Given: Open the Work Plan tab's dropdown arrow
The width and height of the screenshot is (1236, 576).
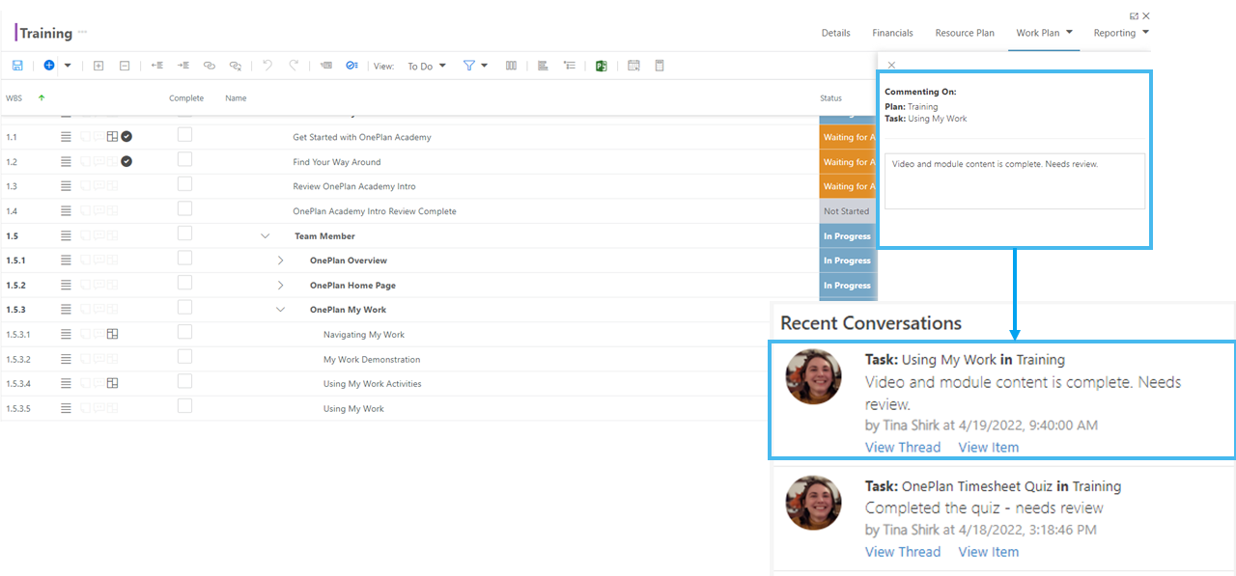Looking at the screenshot, I should coord(1069,32).
